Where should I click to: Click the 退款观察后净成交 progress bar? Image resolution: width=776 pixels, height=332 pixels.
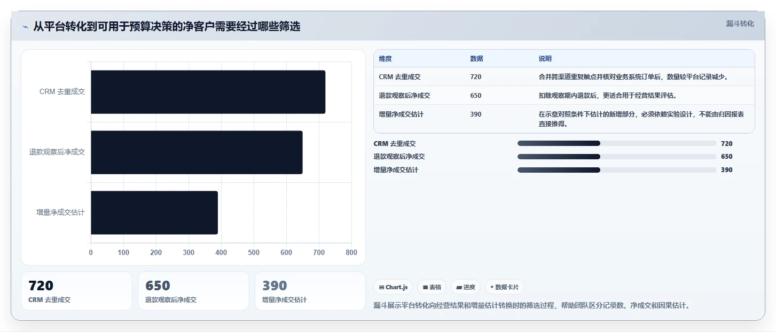[x=617, y=157]
